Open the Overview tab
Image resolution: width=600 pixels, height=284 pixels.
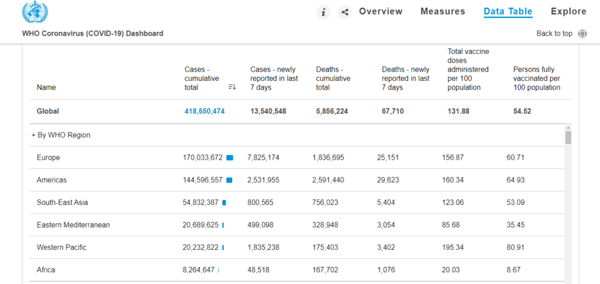pos(380,11)
